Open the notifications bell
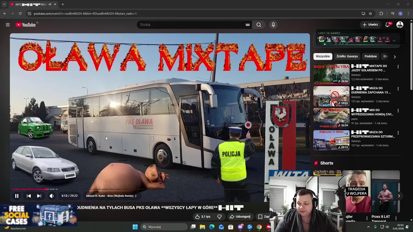 pos(388,25)
